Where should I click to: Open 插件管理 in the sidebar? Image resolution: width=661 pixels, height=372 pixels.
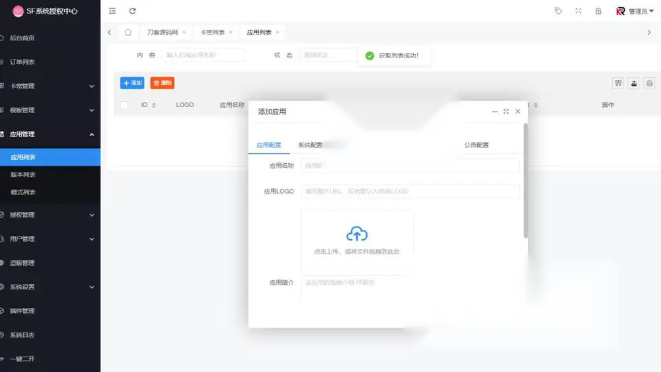[50, 311]
